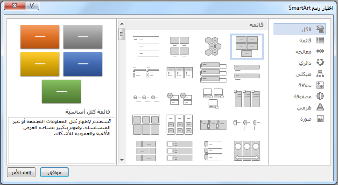Pick the alternating picture blocks layout
The width and height of the screenshot is (338, 185).
(146, 151)
